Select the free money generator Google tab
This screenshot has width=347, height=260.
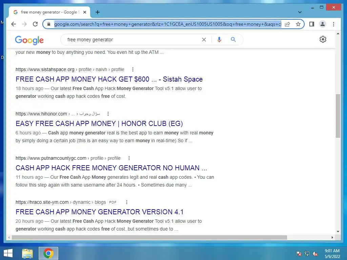click(49, 12)
